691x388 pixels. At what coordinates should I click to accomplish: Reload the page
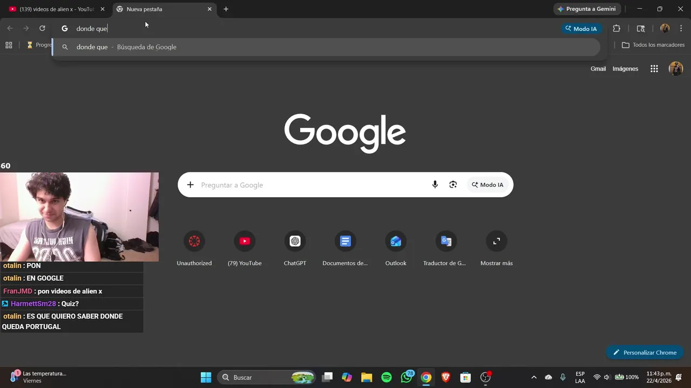(x=42, y=29)
